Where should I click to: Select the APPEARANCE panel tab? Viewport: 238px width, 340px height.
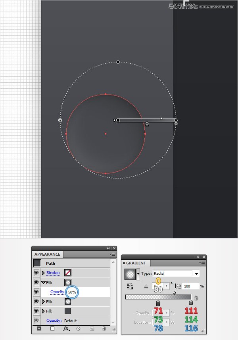[47, 254]
